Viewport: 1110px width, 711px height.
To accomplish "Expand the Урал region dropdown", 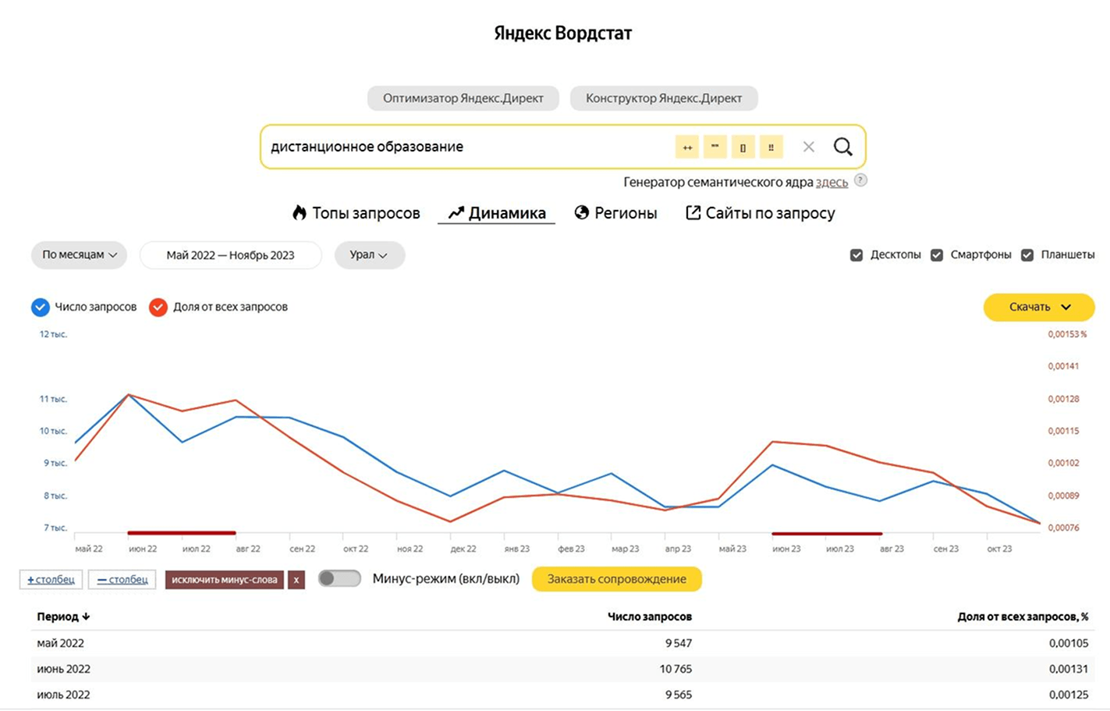I will [369, 255].
